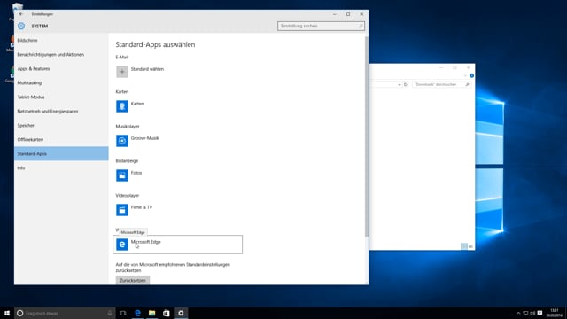Click Filme & TV default video player label
Image resolution: width=567 pixels, height=319 pixels.
click(x=142, y=207)
